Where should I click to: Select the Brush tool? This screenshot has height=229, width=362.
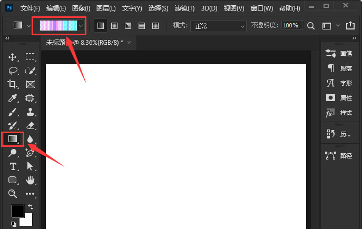[12, 112]
